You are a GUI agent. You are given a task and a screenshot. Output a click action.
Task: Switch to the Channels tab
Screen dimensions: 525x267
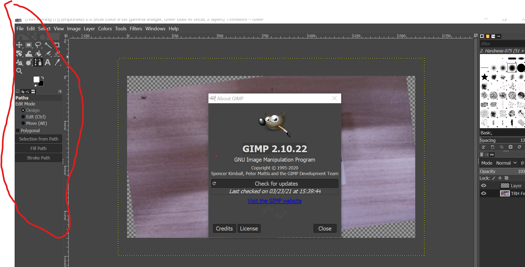(487, 155)
